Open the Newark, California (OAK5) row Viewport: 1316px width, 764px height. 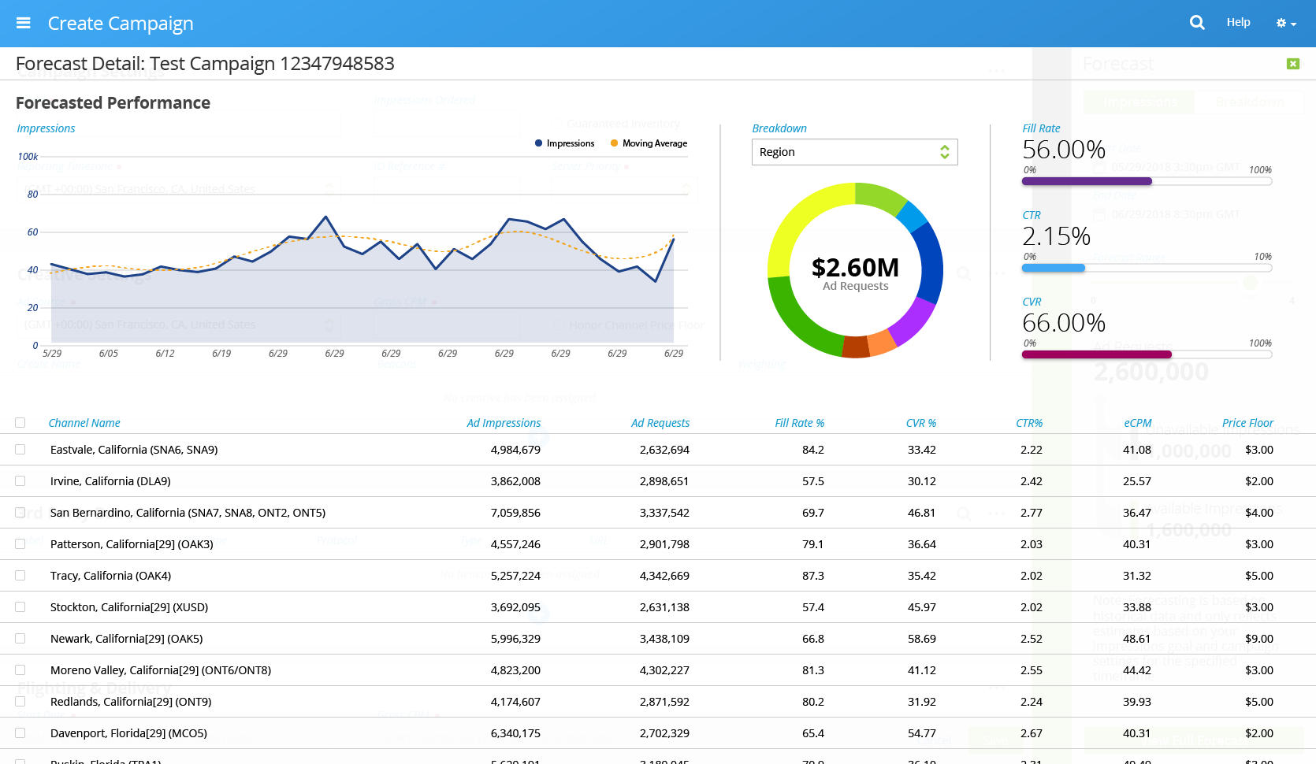tap(127, 639)
